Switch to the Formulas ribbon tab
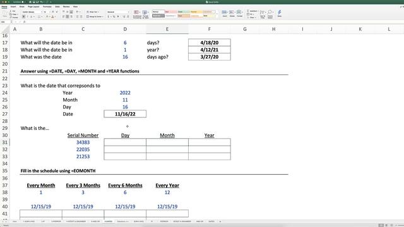 (x=47, y=7)
